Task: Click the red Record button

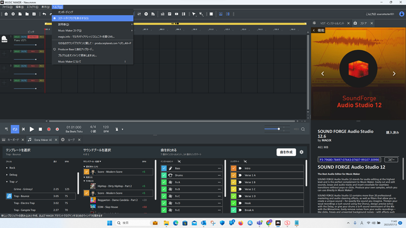Action: (x=49, y=129)
